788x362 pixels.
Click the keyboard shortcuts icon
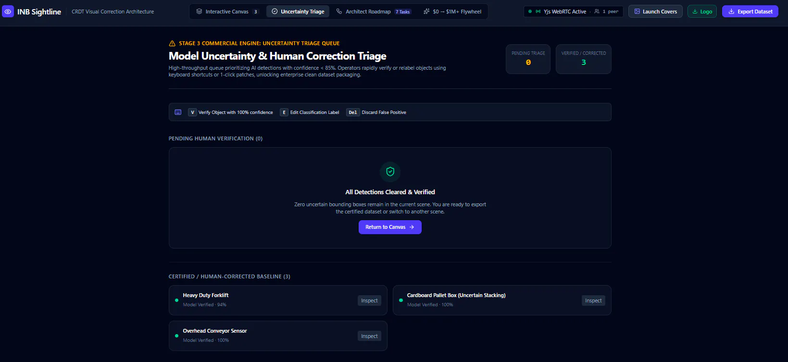click(178, 112)
